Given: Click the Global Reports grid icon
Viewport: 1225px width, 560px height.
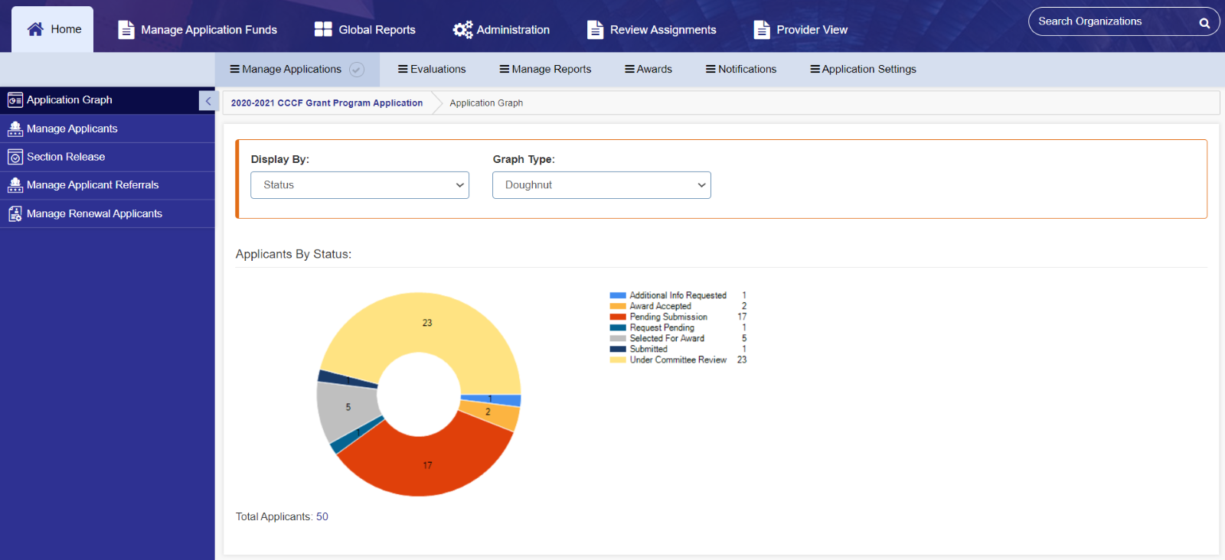Looking at the screenshot, I should pos(323,29).
